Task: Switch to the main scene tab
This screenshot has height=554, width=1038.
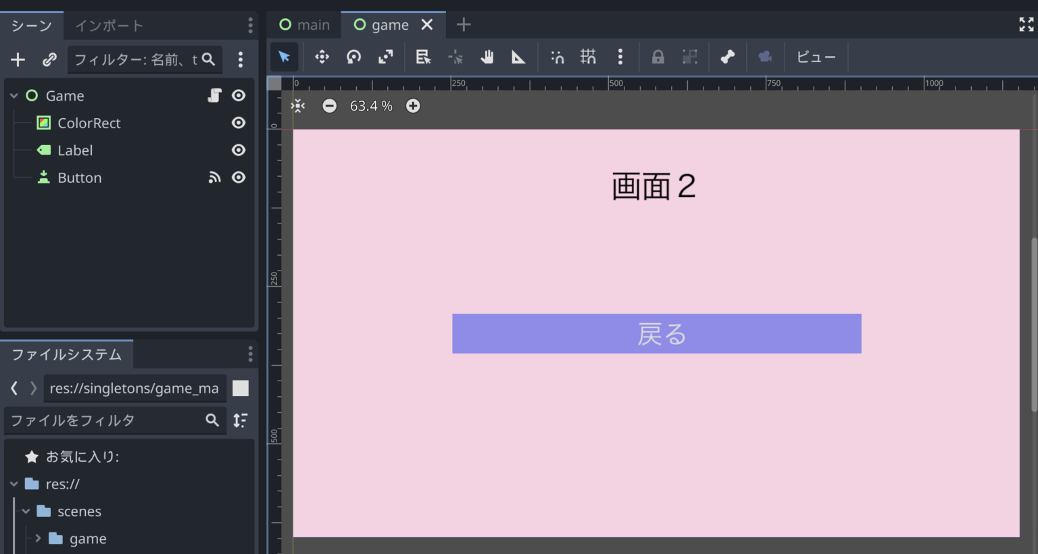Action: point(303,24)
